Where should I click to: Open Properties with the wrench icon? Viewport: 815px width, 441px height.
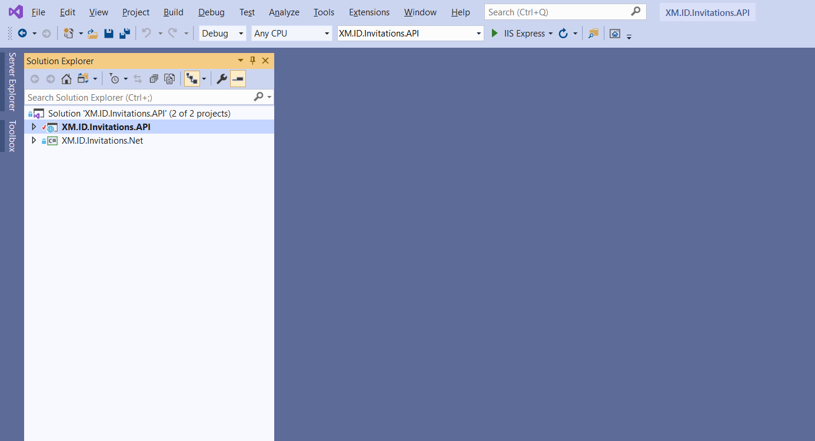tap(222, 78)
